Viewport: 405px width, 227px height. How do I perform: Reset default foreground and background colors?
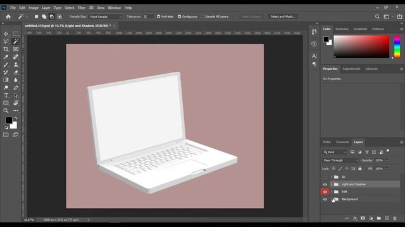(x=6, y=127)
